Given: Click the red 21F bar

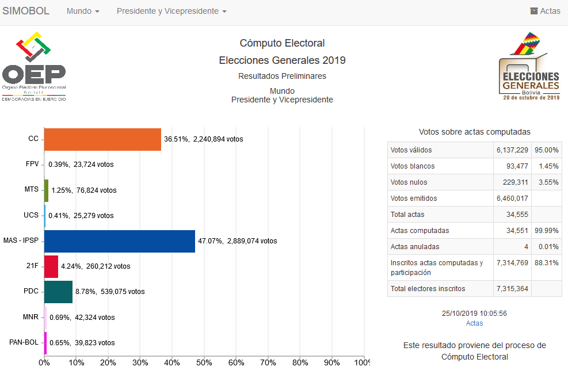Looking at the screenshot, I should pos(51,266).
